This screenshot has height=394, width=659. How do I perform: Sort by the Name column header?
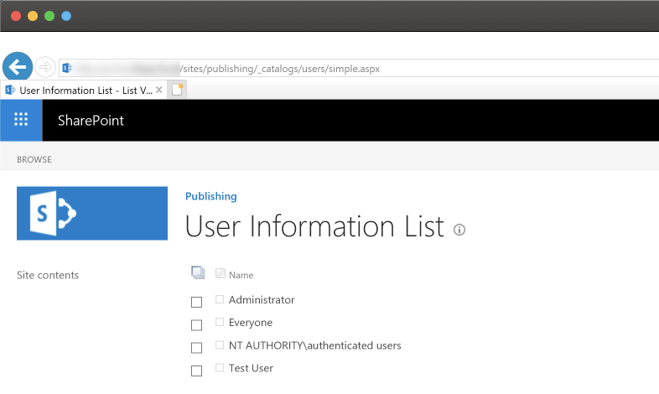[241, 275]
